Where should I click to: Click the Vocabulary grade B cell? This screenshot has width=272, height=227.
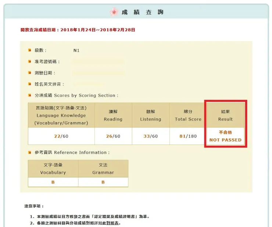[53, 182]
